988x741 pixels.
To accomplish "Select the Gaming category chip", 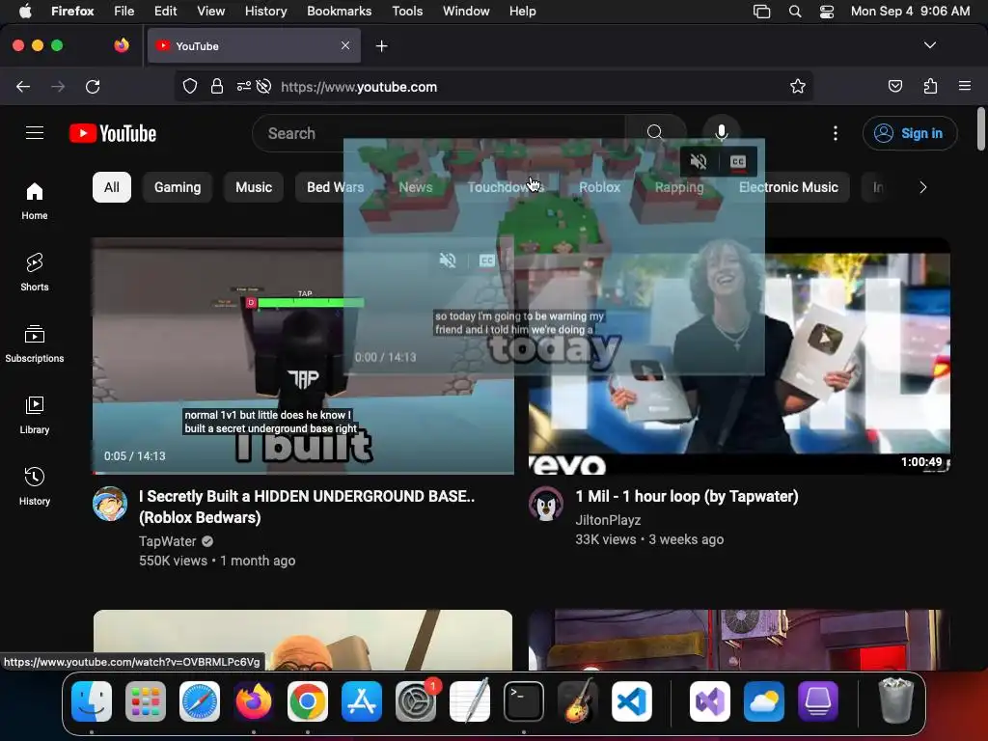I will (178, 187).
